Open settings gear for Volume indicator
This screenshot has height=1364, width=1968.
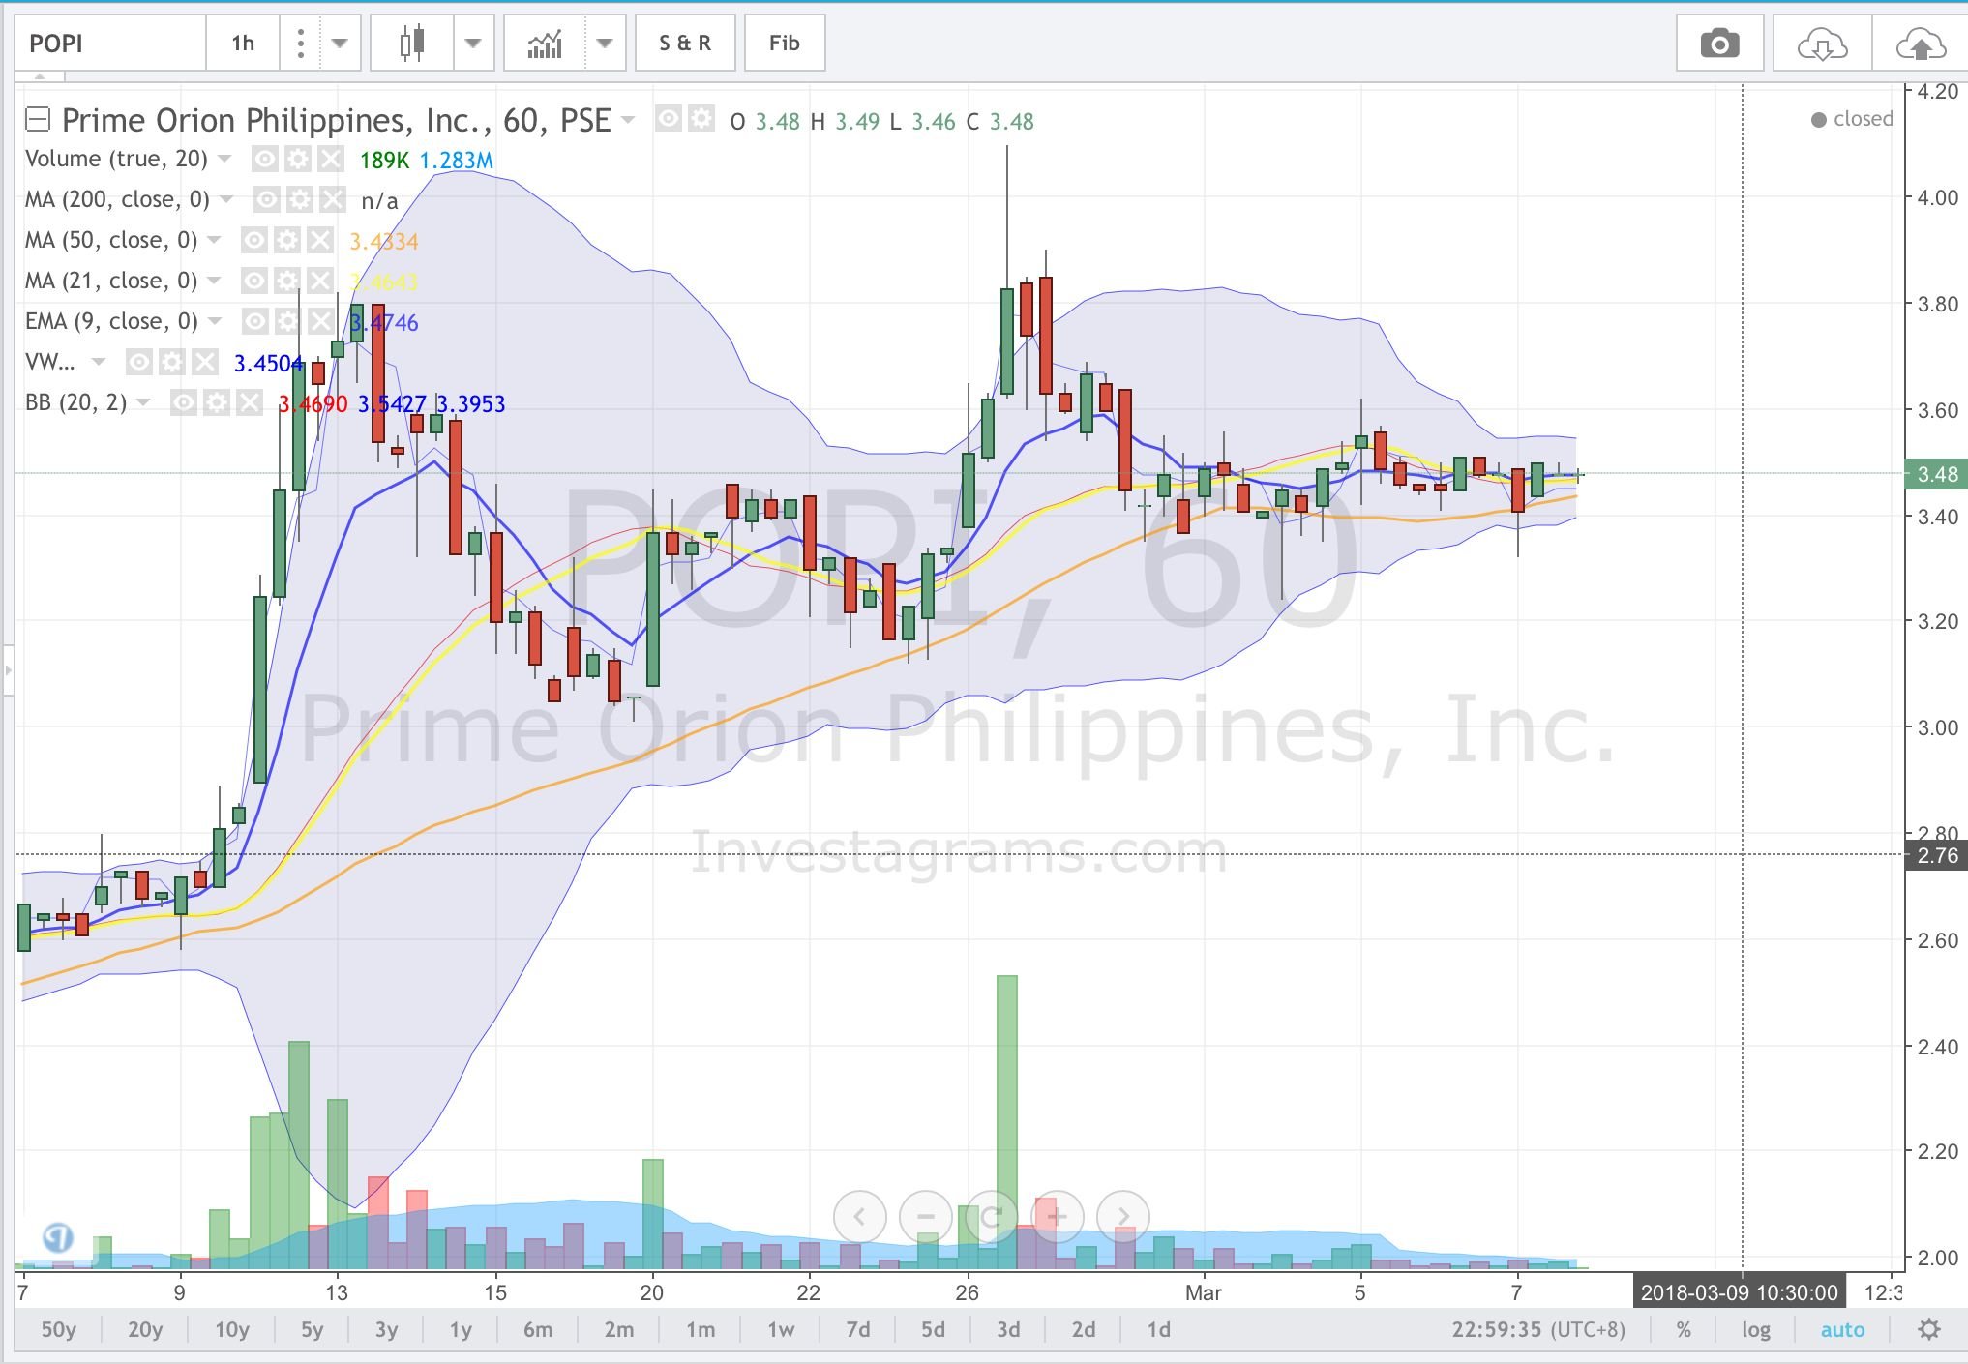(298, 160)
